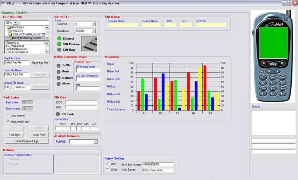Click the RxQual Sub measuring label
The image size is (298, 180).
tap(114, 102)
